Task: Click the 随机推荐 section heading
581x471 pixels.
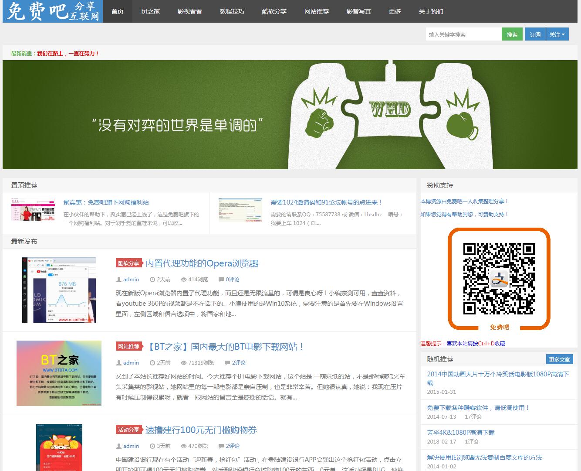Action: click(x=440, y=359)
